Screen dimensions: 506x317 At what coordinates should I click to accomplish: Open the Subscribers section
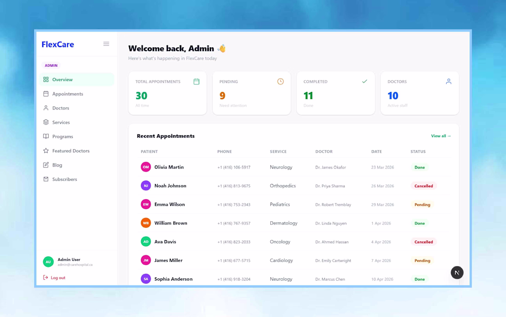(77, 179)
